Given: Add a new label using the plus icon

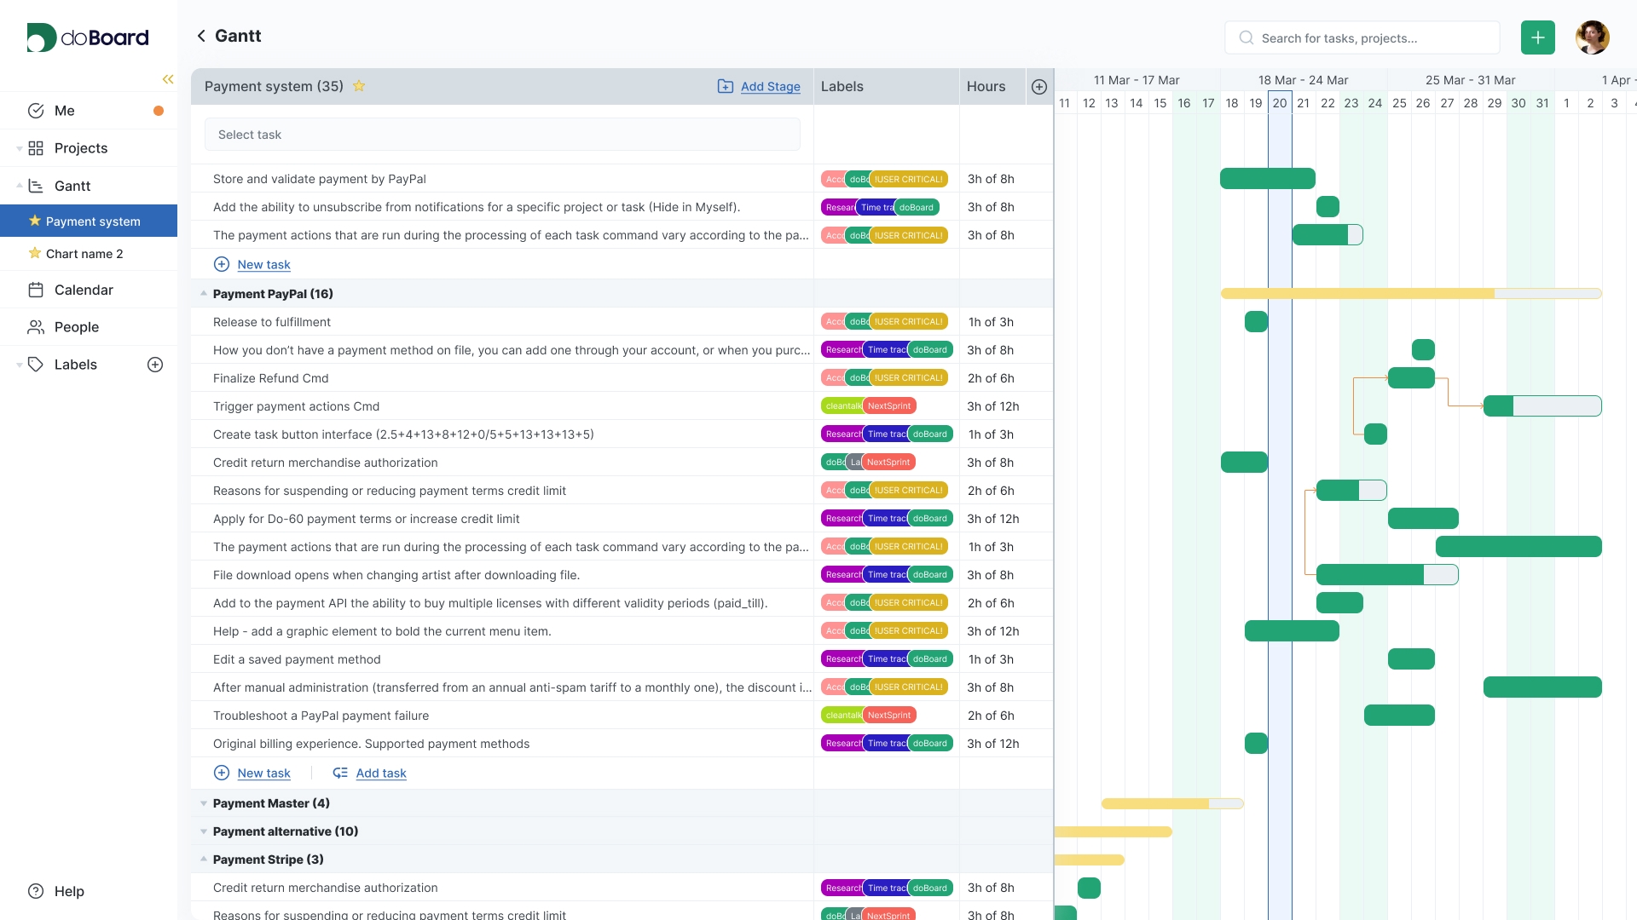Looking at the screenshot, I should click(x=155, y=365).
